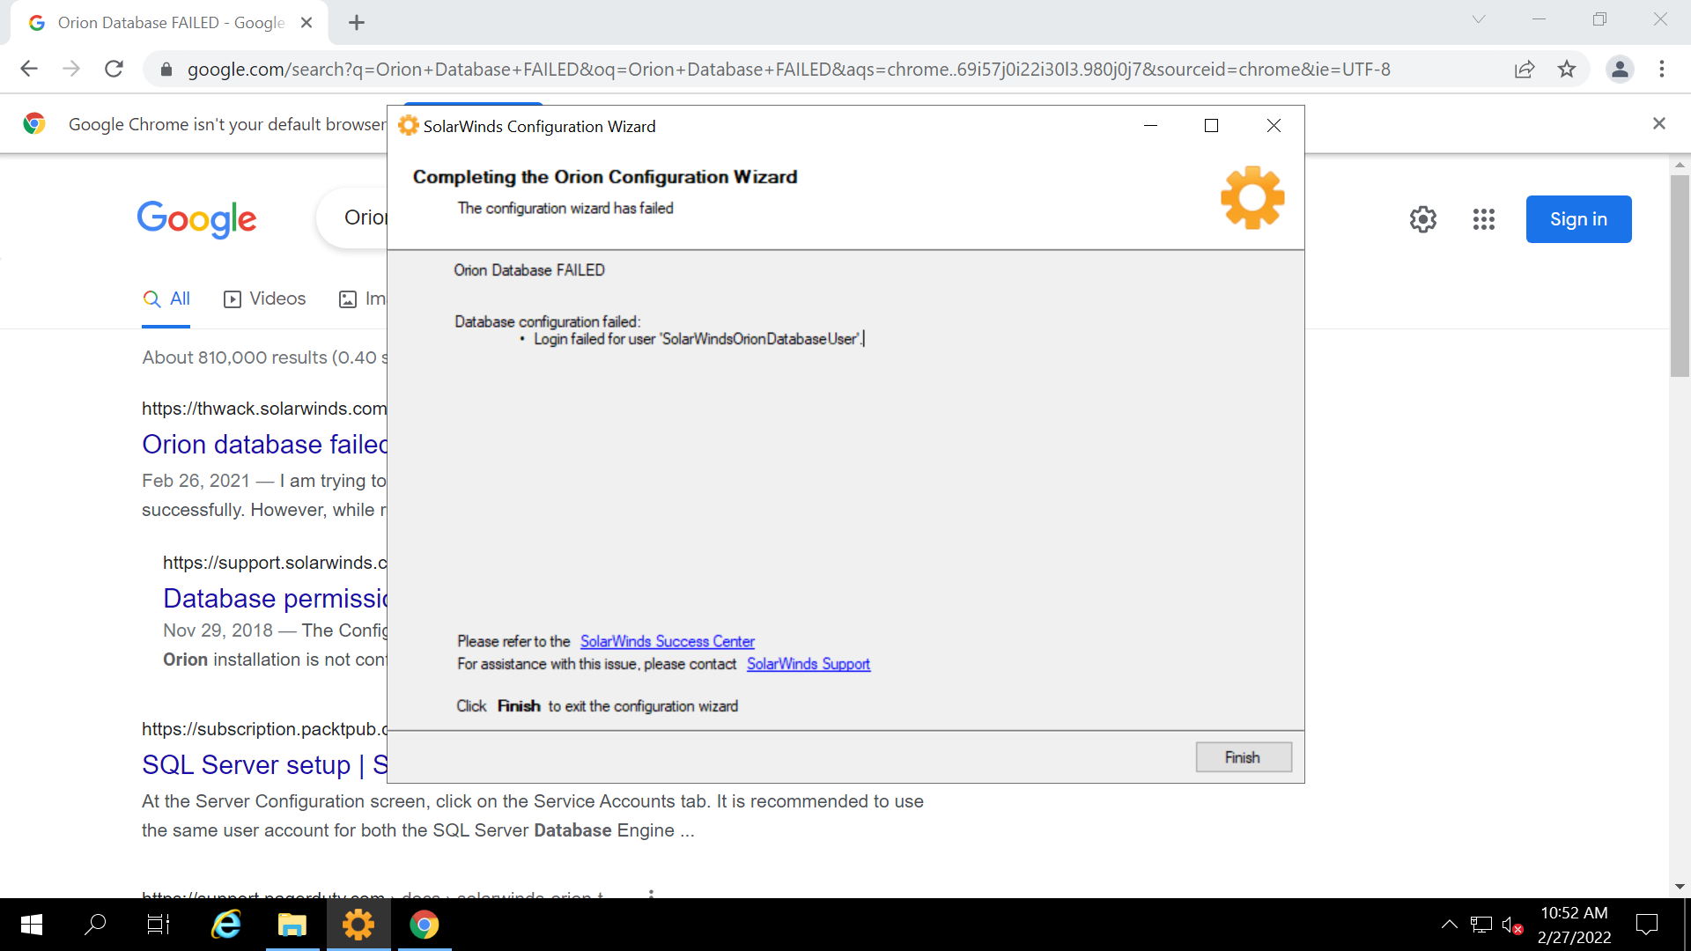The height and width of the screenshot is (951, 1691).
Task: Reload the Chrome page
Action: coord(114,69)
